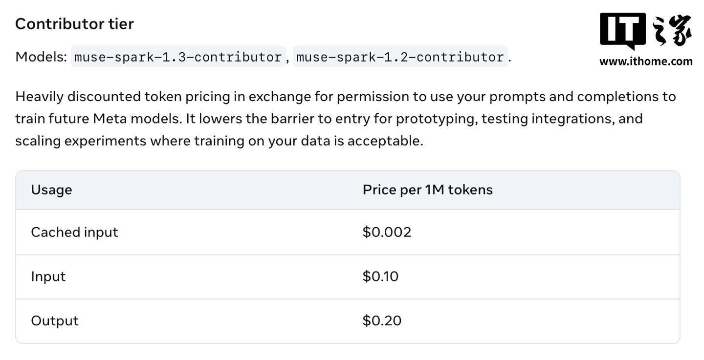Select the Input row label
704x360 pixels.
(x=48, y=276)
